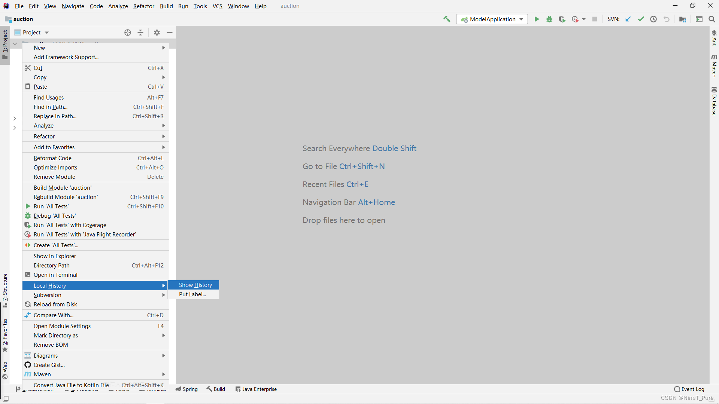719x404 pixels.
Task: Start debugging with the bug icon
Action: click(x=549, y=19)
